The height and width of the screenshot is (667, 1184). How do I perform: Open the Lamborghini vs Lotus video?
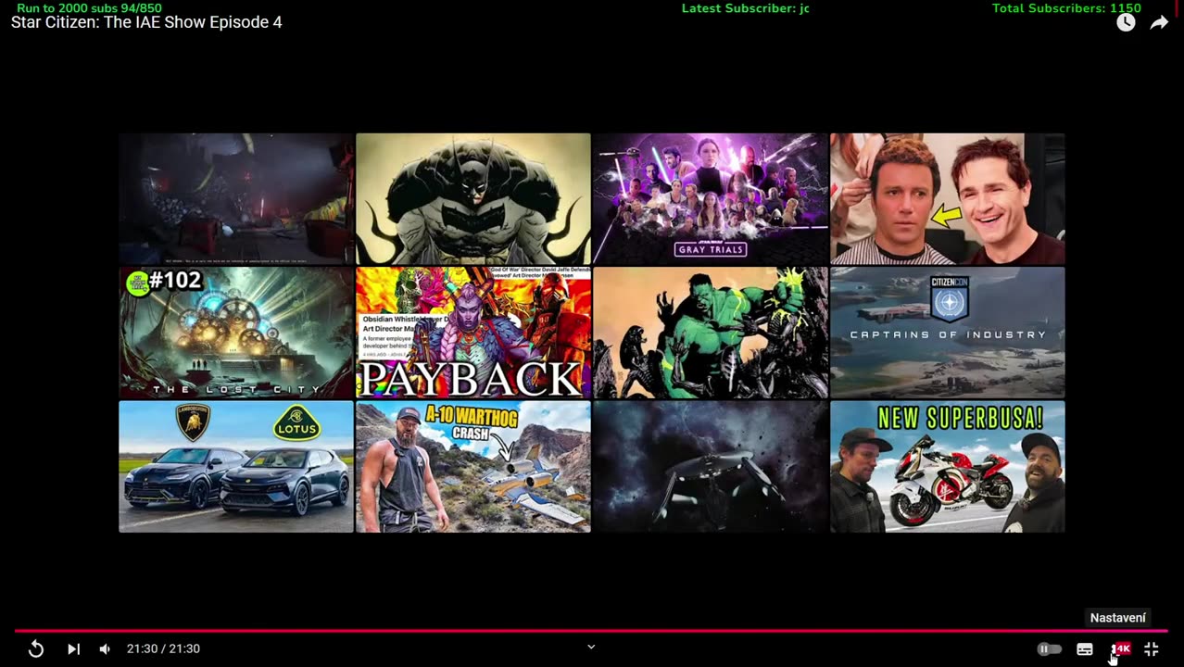tap(236, 467)
